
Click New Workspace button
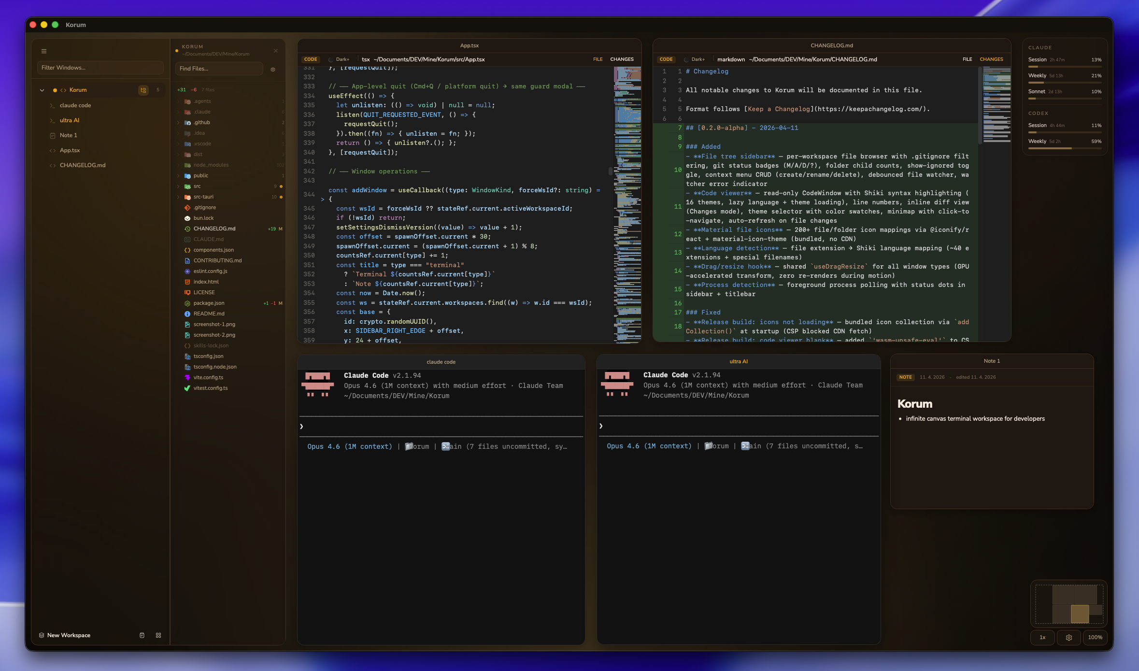coord(65,635)
